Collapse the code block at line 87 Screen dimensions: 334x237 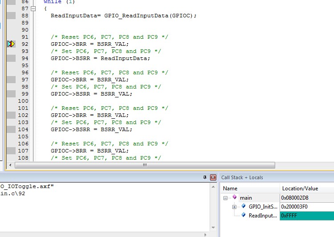(x=33, y=9)
